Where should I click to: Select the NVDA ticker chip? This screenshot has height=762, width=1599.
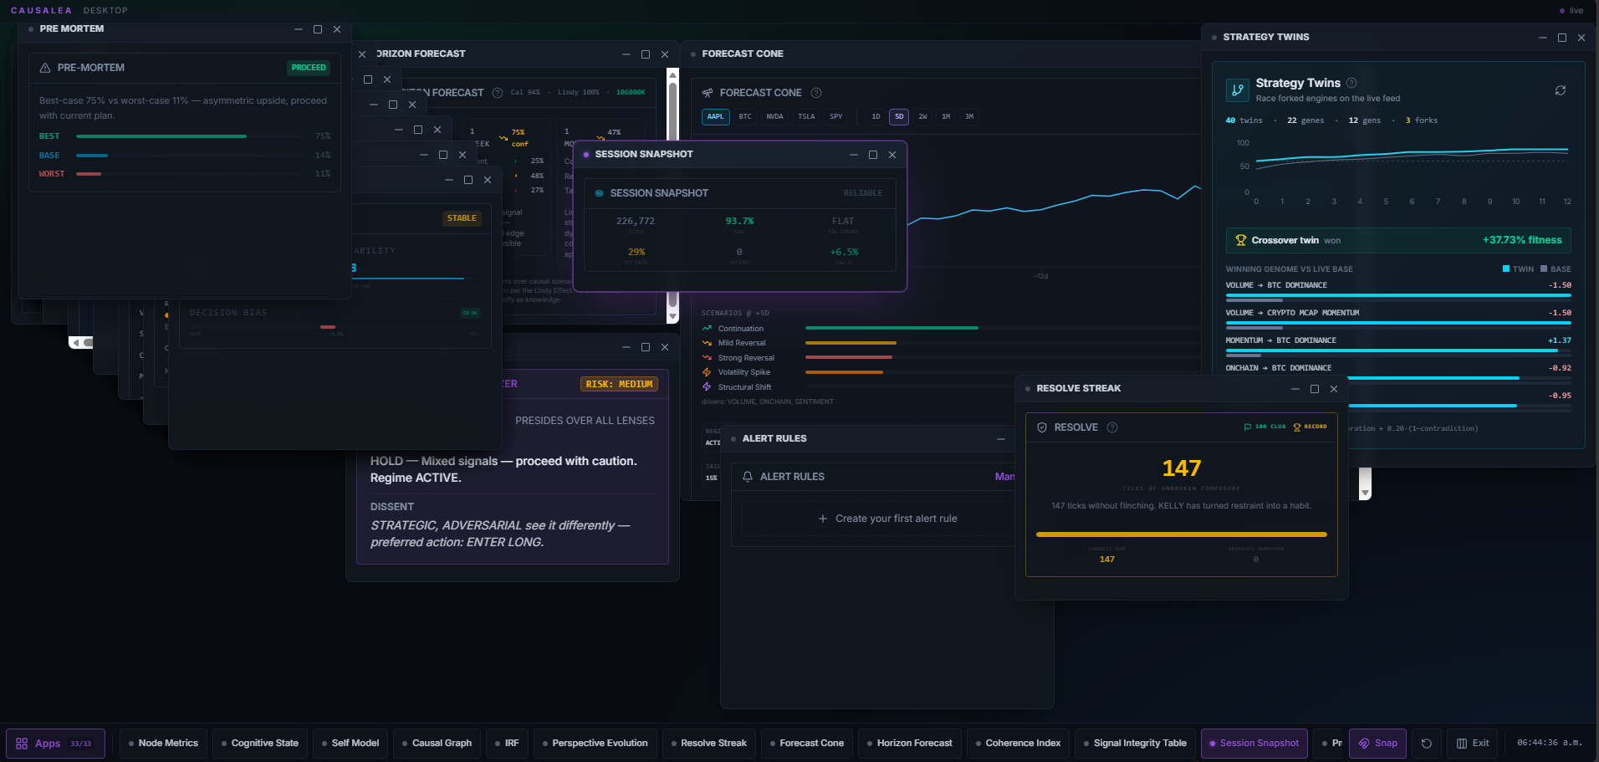[775, 116]
